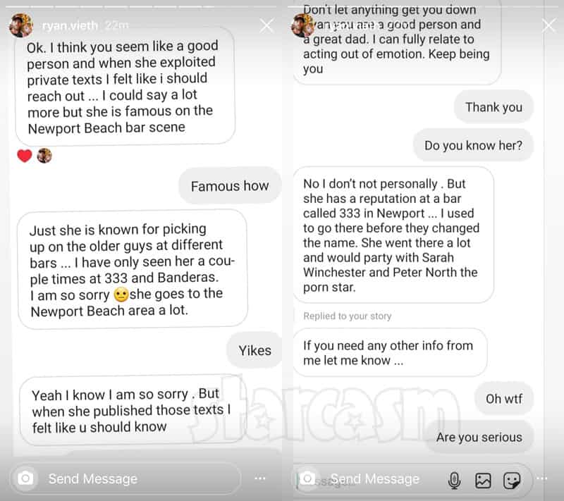This screenshot has width=564, height=501.
Task: Open ryan.vieth profile picture in left story
Action: (x=21, y=25)
